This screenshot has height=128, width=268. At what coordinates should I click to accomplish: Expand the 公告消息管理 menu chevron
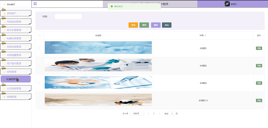click(28, 87)
